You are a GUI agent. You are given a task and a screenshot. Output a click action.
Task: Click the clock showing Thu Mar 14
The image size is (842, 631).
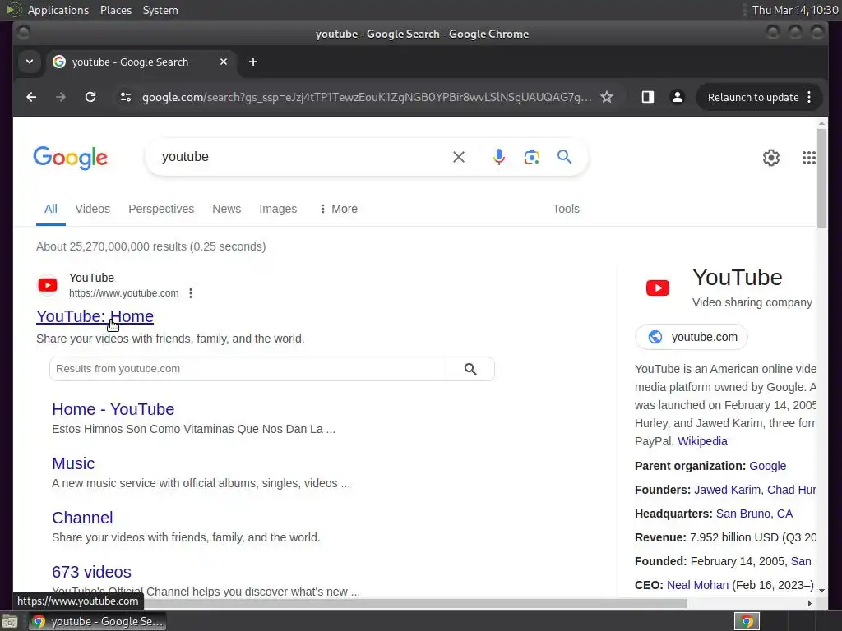795,10
